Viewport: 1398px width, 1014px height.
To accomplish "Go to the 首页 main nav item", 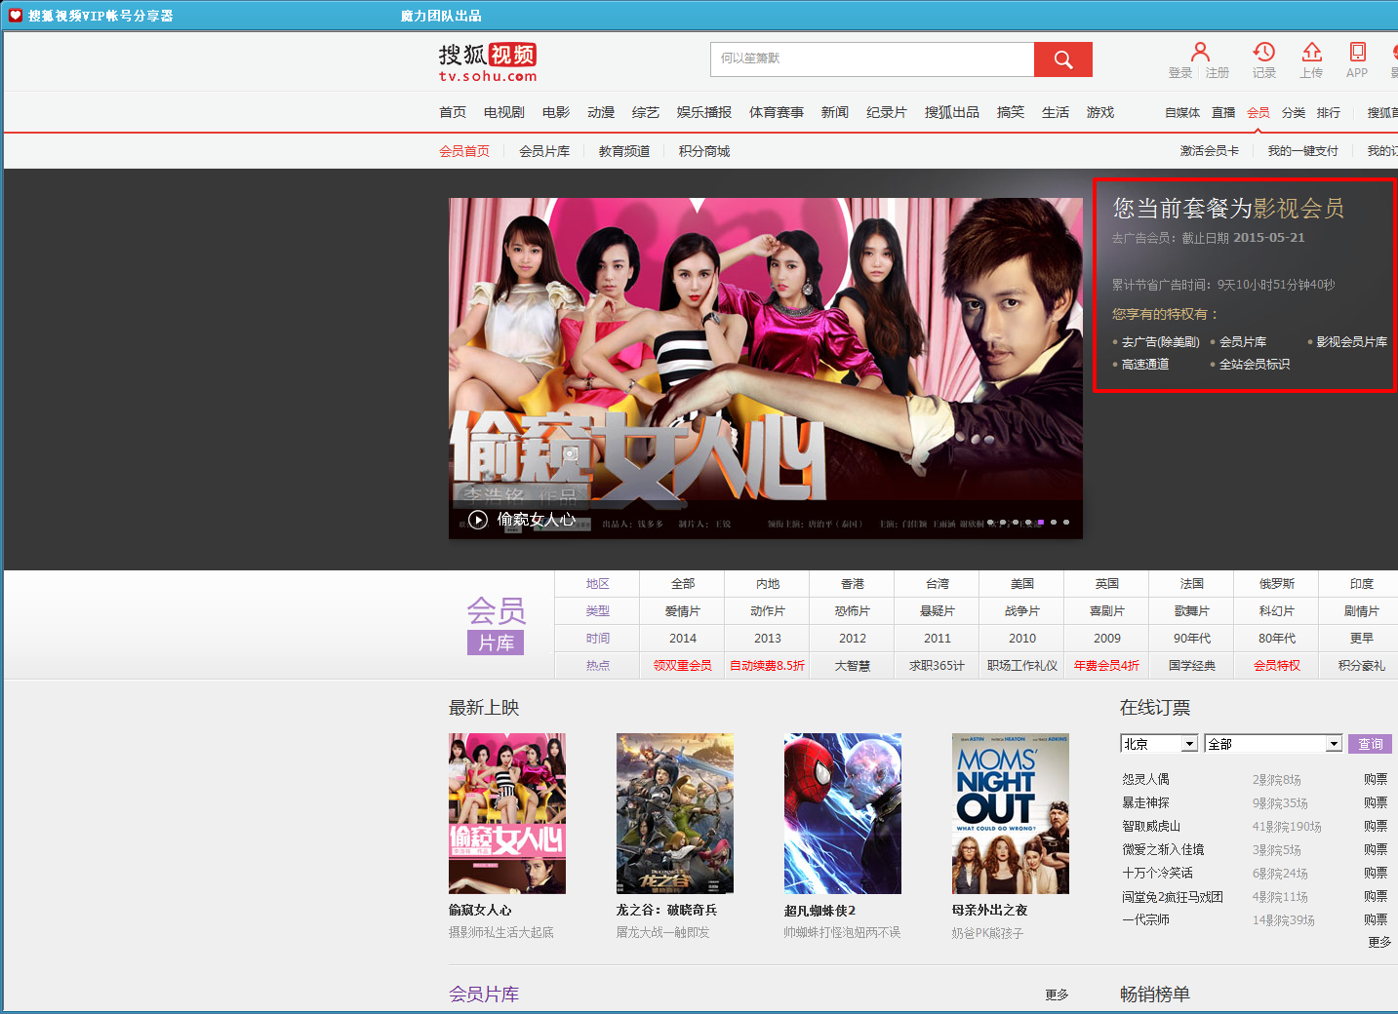I will click(x=453, y=113).
